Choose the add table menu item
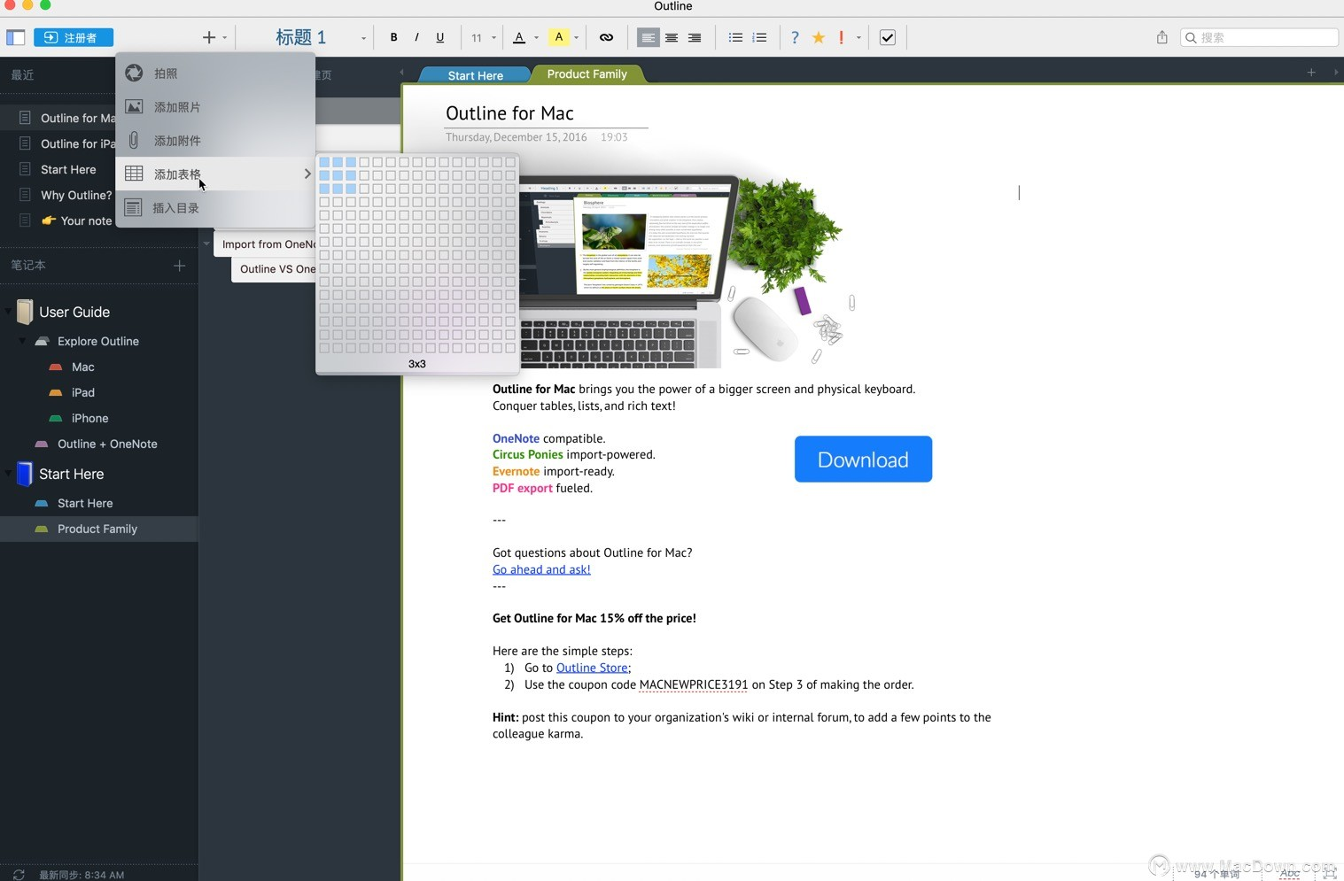This screenshot has width=1344, height=881. 215,174
